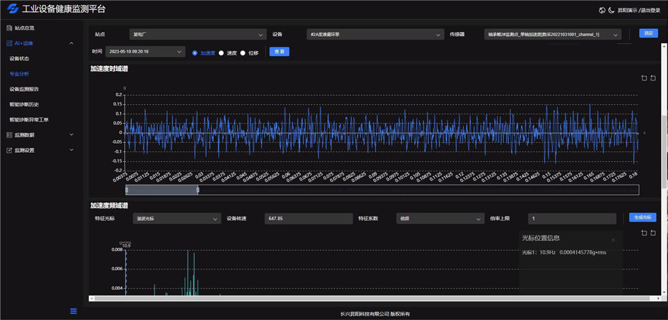The height and width of the screenshot is (320, 668).
Task: Click the 生成光标 button
Action: point(642,218)
